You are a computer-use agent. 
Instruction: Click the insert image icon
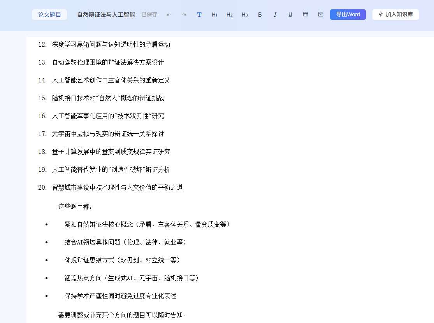[320, 14]
